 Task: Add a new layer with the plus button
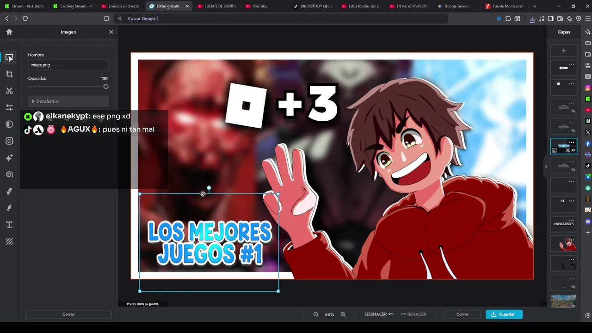563,50
